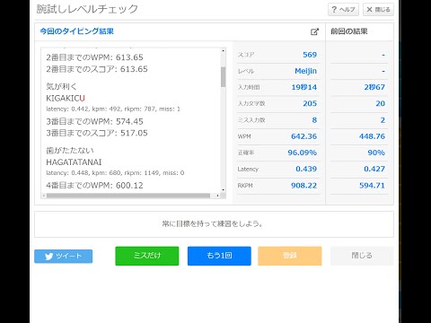The height and width of the screenshot is (323, 431).
Task: Click the vertical scrollbar thumb in results log
Action: [x=223, y=77]
